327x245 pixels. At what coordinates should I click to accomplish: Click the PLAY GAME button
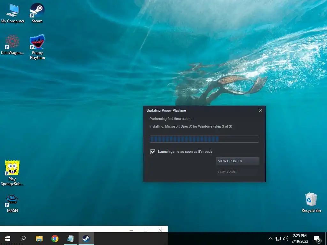[238, 172]
